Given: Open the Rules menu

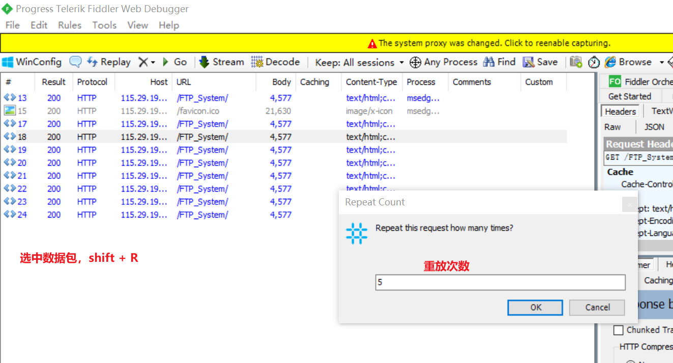Looking at the screenshot, I should point(70,25).
